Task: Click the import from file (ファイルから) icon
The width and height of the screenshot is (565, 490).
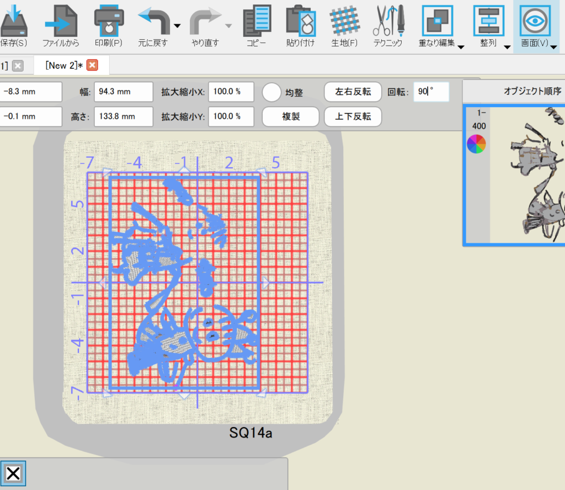Action: tap(61, 21)
